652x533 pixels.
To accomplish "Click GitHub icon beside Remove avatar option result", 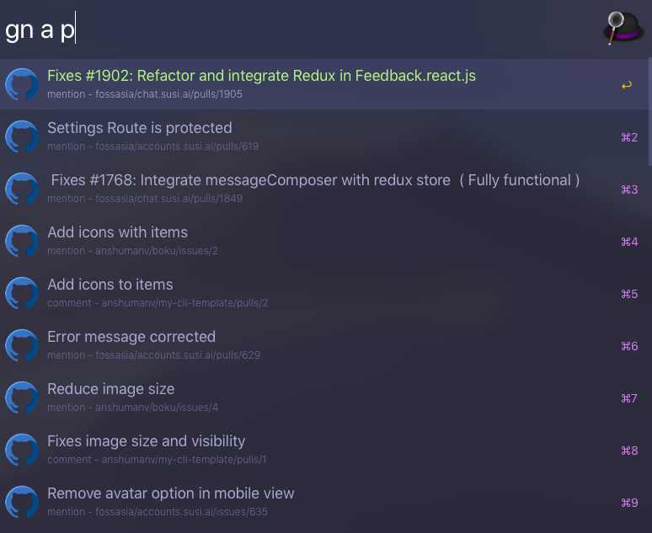I will click(x=22, y=502).
